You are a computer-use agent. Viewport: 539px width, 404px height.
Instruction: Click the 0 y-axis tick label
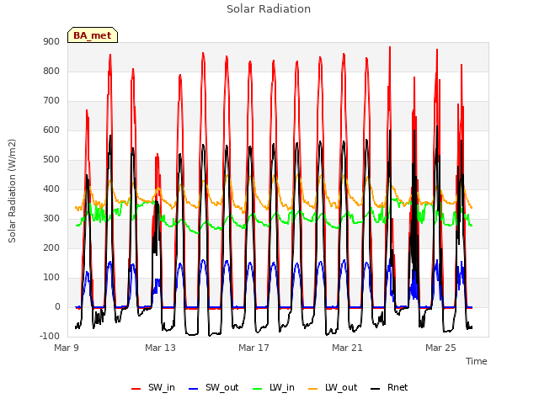pos(57,306)
